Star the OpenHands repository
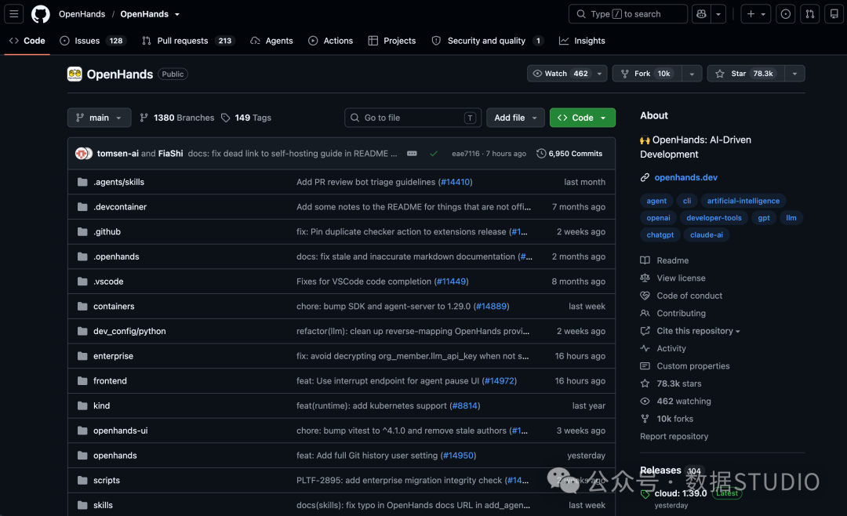This screenshot has height=516, width=847. tap(744, 74)
